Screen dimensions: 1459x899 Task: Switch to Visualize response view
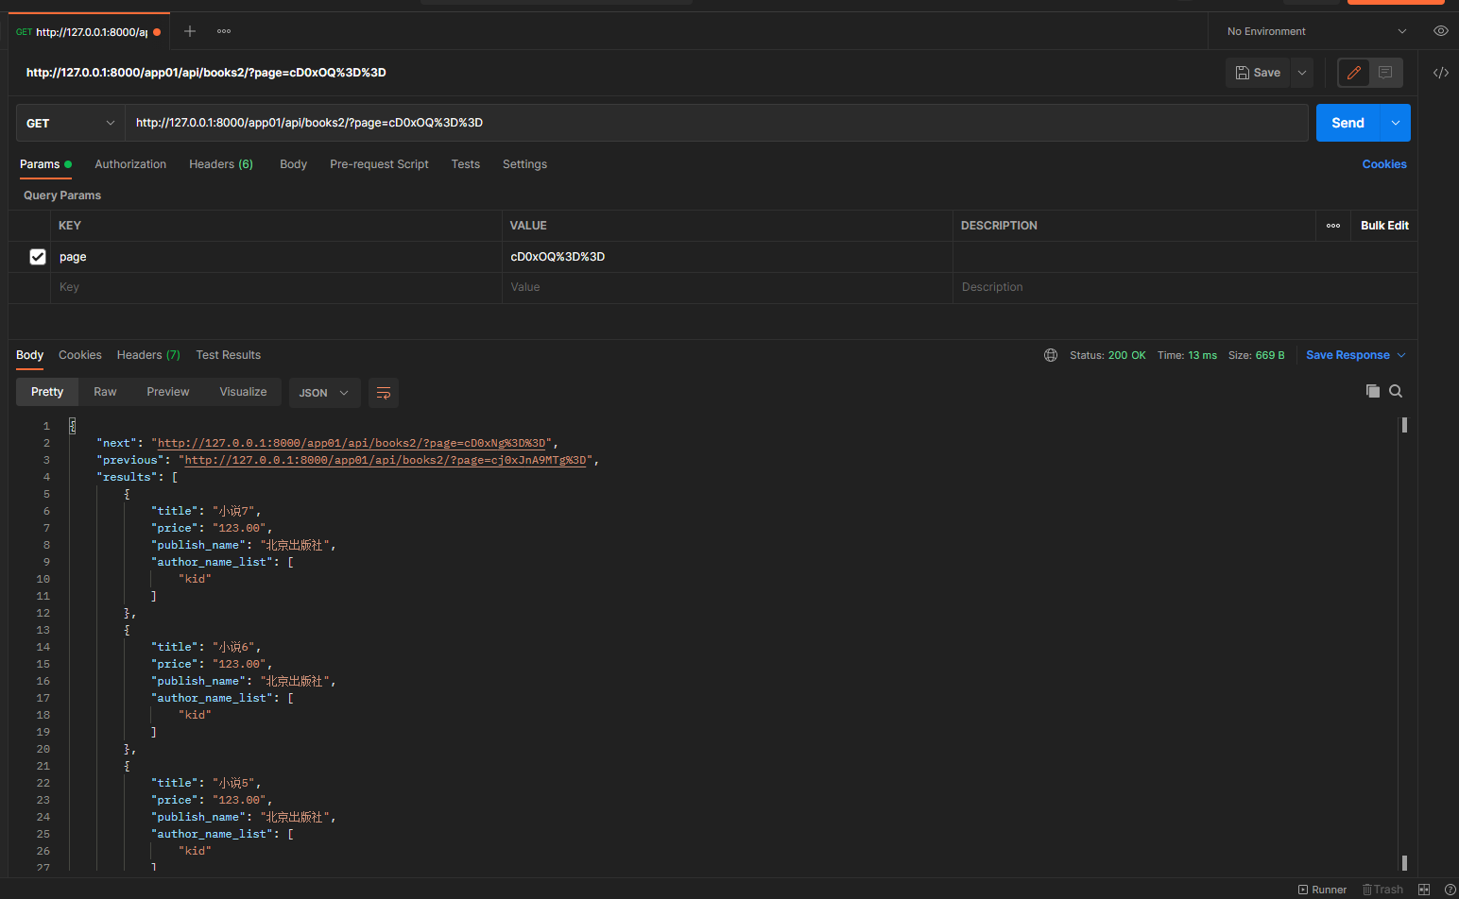click(x=243, y=392)
